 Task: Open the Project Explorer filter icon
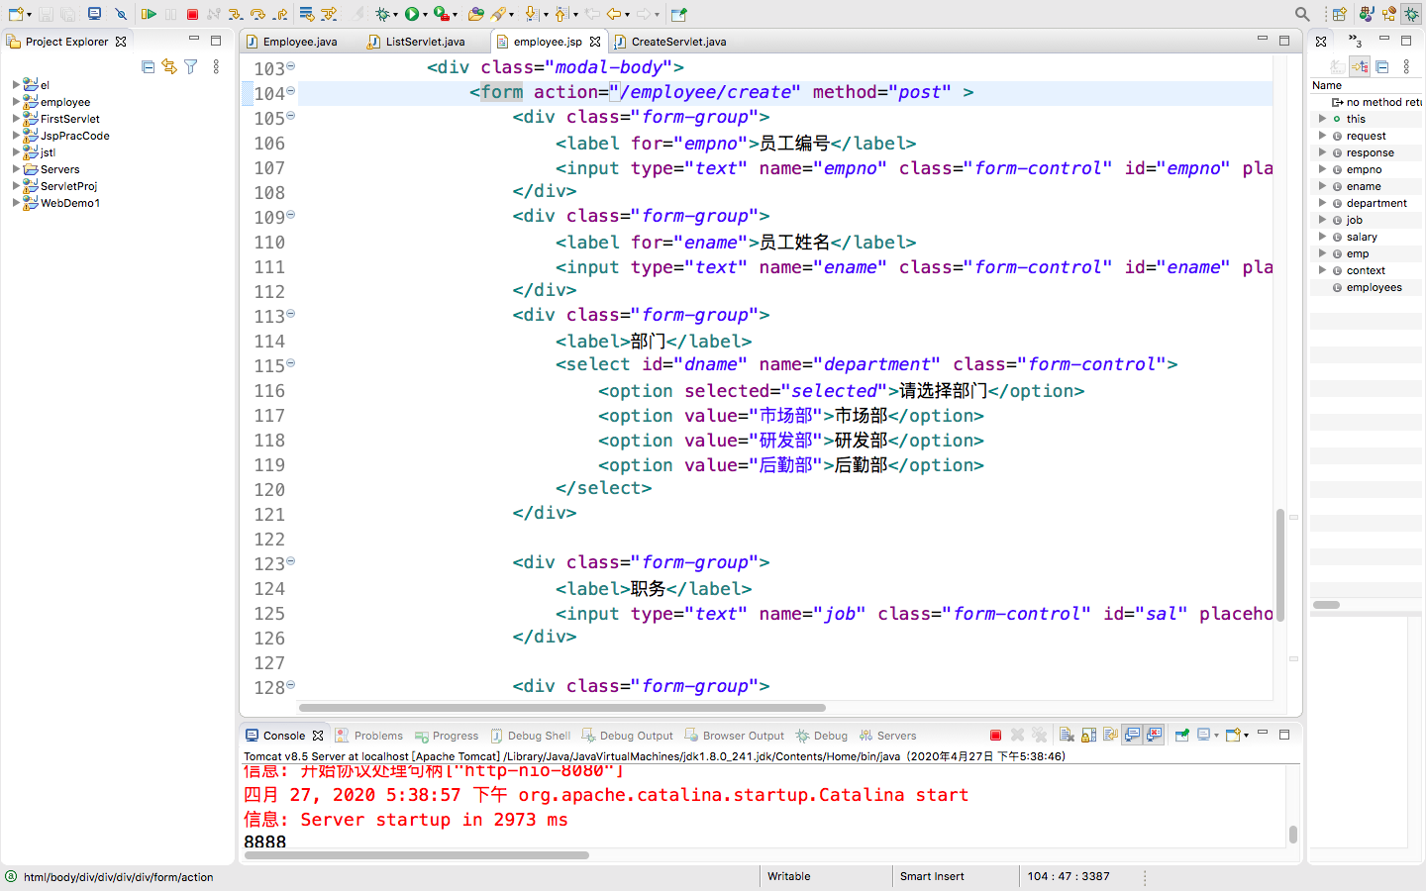tap(191, 66)
